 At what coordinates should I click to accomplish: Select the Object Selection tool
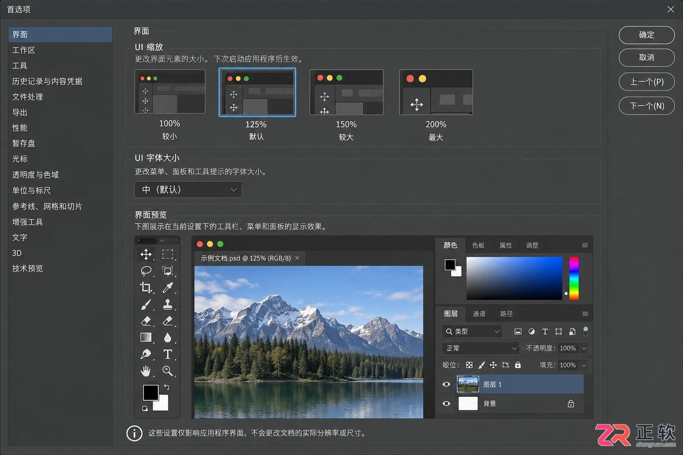pos(167,271)
